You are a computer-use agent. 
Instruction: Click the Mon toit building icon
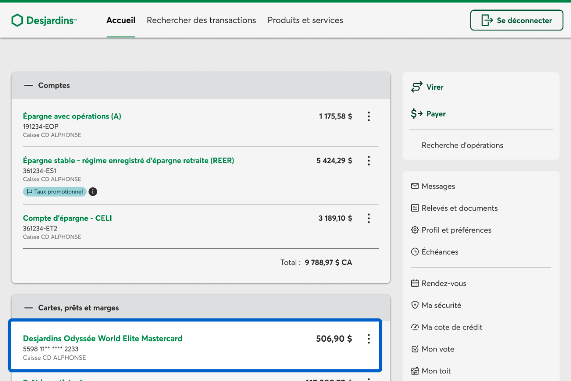click(415, 371)
